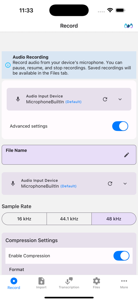The image size is (138, 301).
Task: Select 44.1 kHz sample rate
Action: 69,219
